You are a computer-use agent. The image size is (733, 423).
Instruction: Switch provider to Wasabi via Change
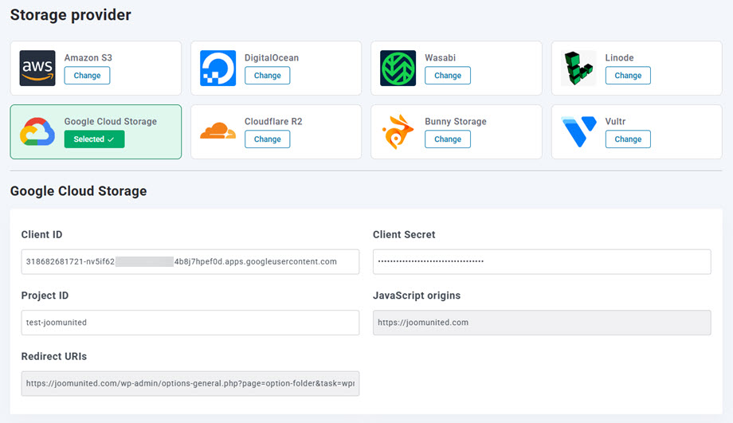coord(447,76)
